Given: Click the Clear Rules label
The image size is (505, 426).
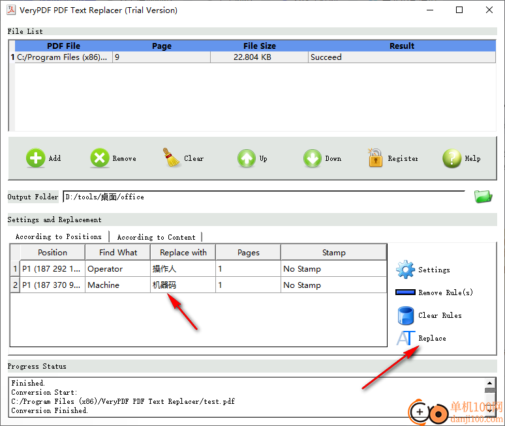Looking at the screenshot, I should (x=440, y=315).
